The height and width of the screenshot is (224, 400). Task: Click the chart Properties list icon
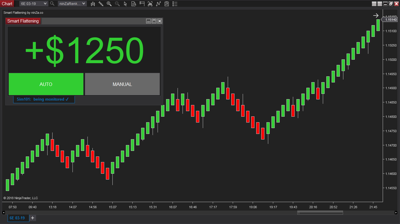tap(175, 4)
